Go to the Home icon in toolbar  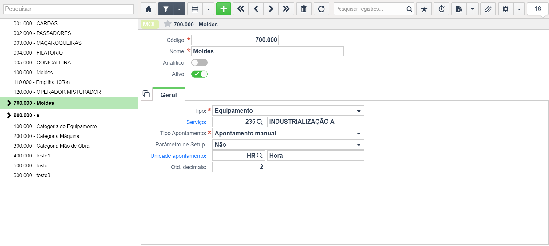pyautogui.click(x=149, y=9)
